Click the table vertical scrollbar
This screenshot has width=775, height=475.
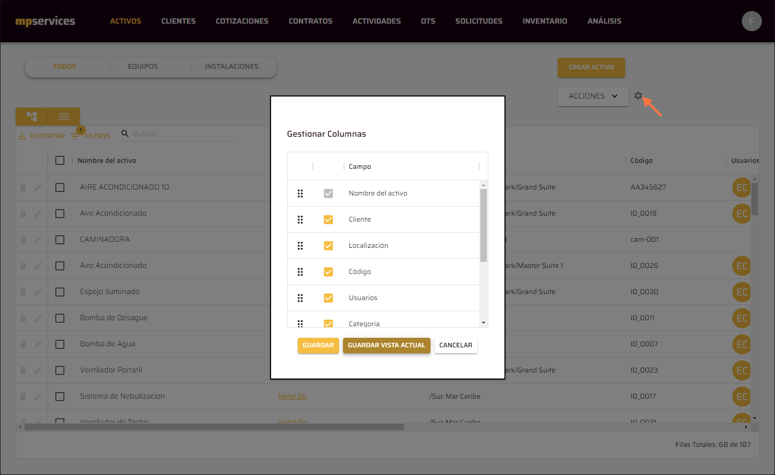pos(754,199)
